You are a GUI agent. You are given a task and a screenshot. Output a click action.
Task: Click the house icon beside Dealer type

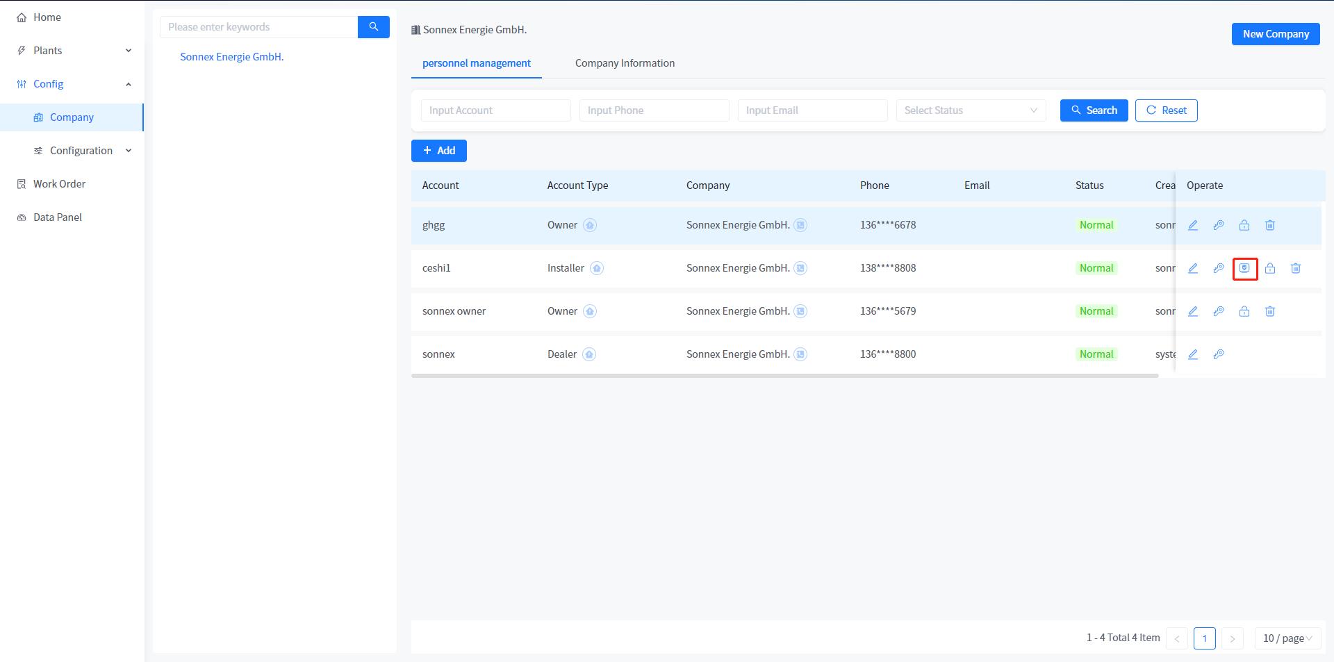click(x=589, y=354)
